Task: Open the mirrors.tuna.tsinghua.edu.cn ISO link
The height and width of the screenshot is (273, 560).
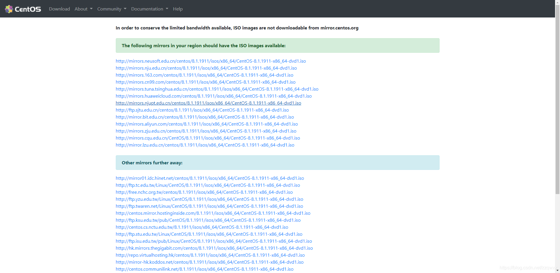Action: click(217, 89)
